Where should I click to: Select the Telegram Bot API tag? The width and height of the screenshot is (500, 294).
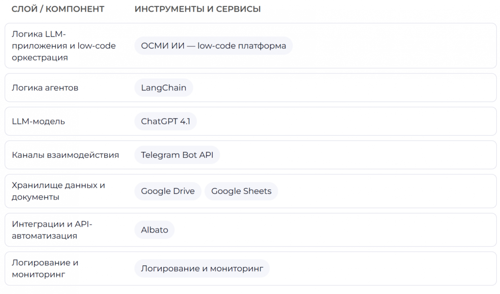(x=177, y=155)
